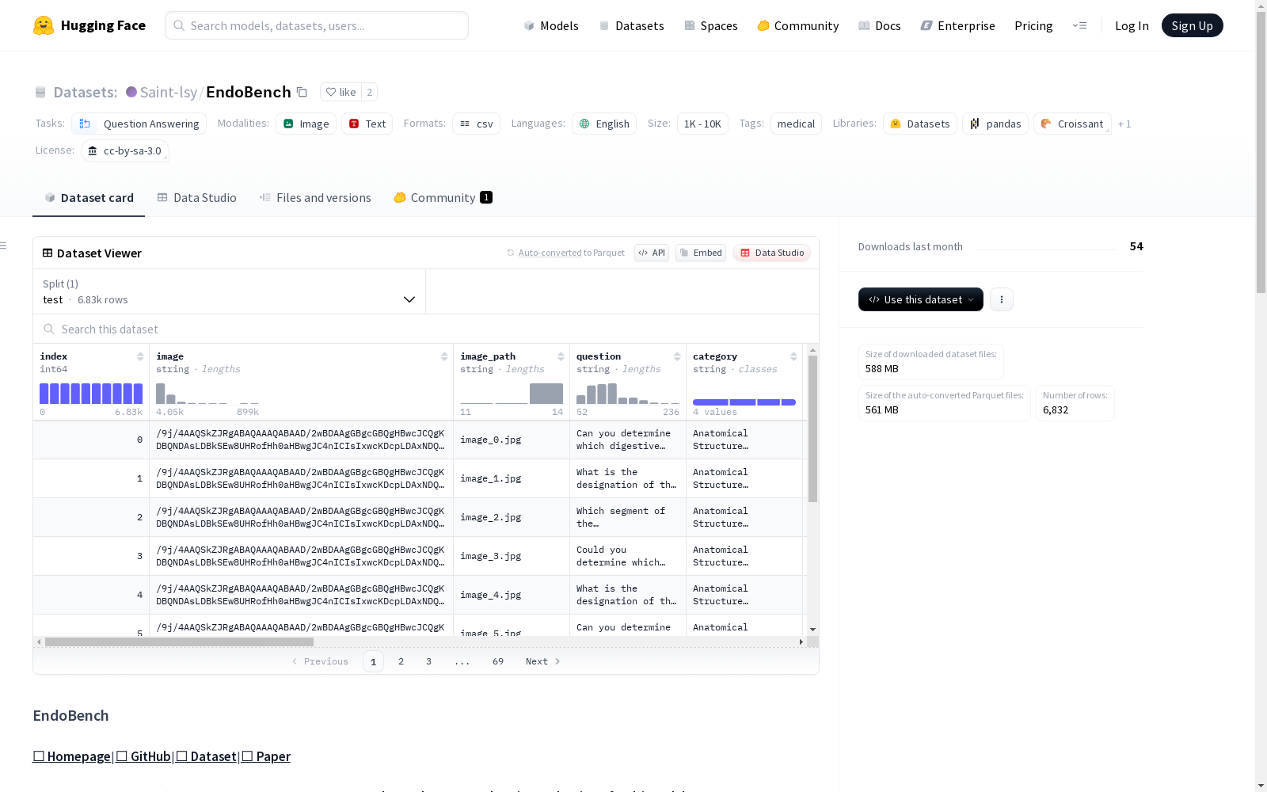Switch to the Files and versions tab
The height and width of the screenshot is (792, 1267).
tap(315, 198)
